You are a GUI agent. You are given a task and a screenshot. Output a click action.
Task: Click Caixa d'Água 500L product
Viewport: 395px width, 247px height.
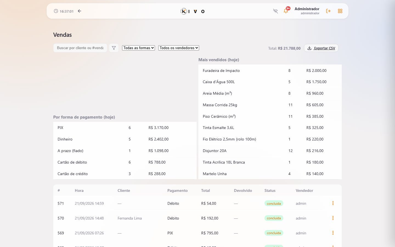(219, 82)
